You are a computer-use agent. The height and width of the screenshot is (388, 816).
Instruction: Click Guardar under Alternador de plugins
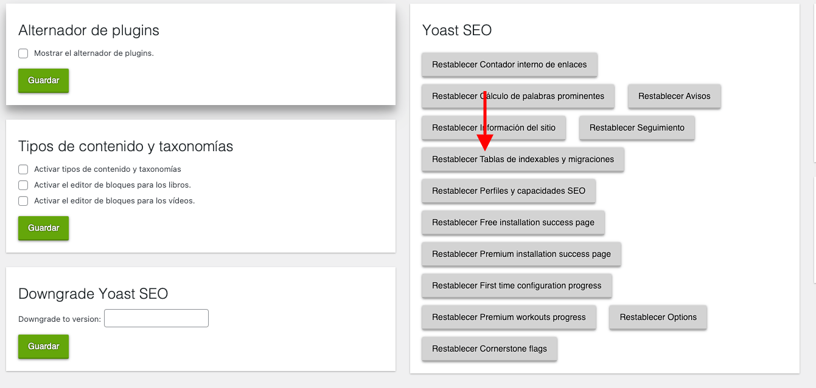click(x=43, y=80)
